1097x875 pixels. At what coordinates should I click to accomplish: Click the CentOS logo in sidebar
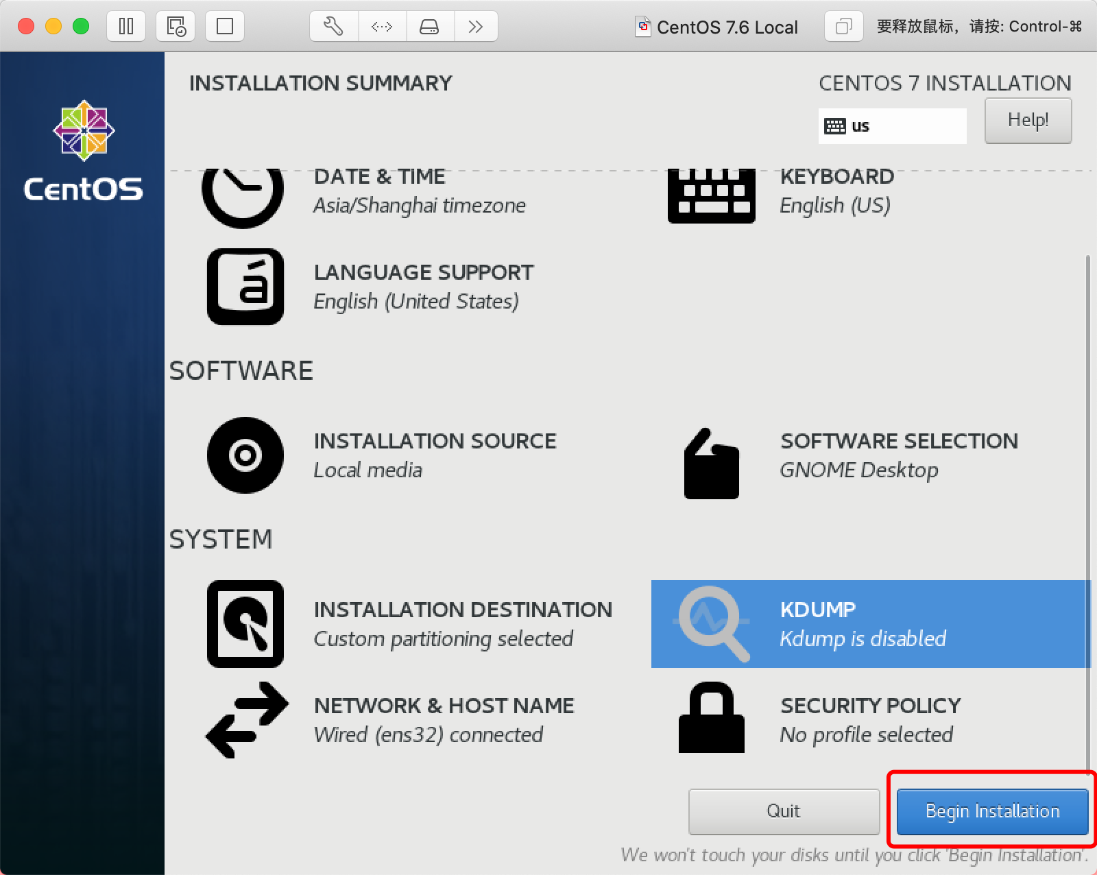(x=84, y=151)
